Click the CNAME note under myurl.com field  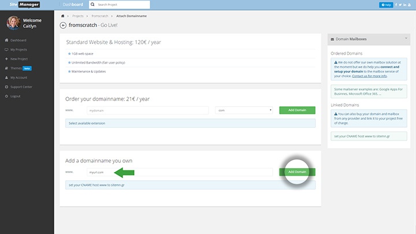pyautogui.click(x=190, y=185)
